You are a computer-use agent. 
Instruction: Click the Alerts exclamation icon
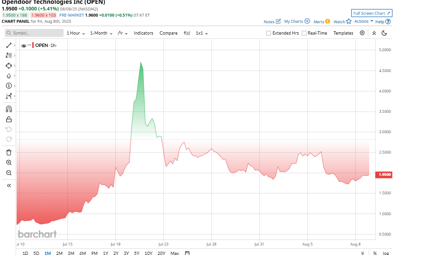coord(327,21)
